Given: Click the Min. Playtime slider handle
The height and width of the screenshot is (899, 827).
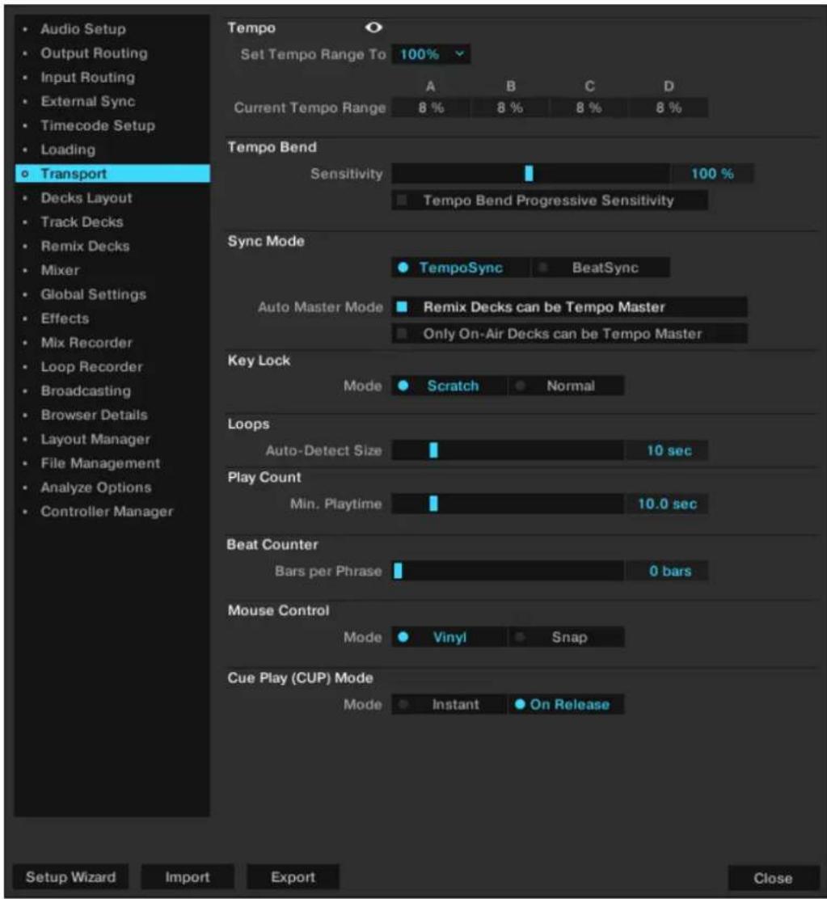Looking at the screenshot, I should click(434, 504).
